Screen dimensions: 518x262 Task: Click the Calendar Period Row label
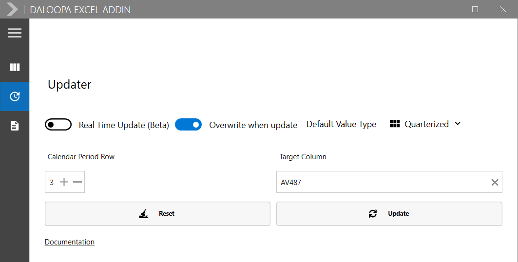pyautogui.click(x=81, y=157)
